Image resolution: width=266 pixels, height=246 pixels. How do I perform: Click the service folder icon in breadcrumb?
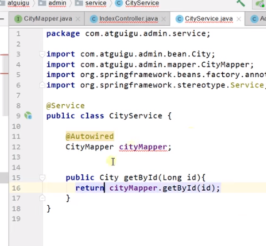coord(79,3)
